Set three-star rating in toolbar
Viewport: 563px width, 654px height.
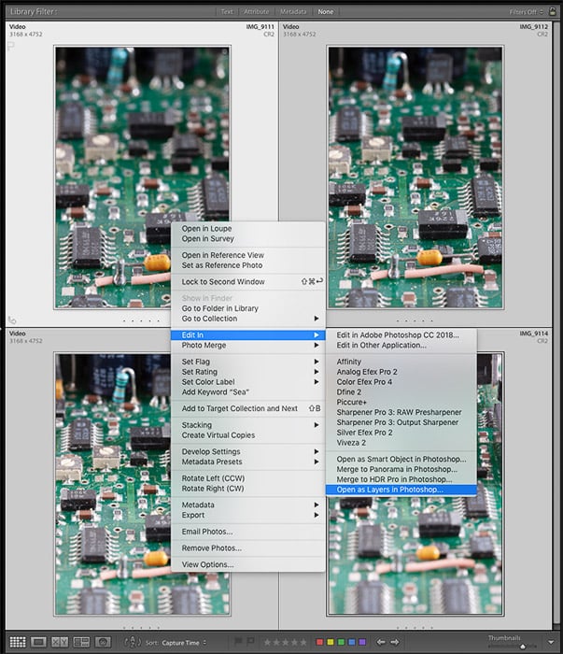click(286, 643)
